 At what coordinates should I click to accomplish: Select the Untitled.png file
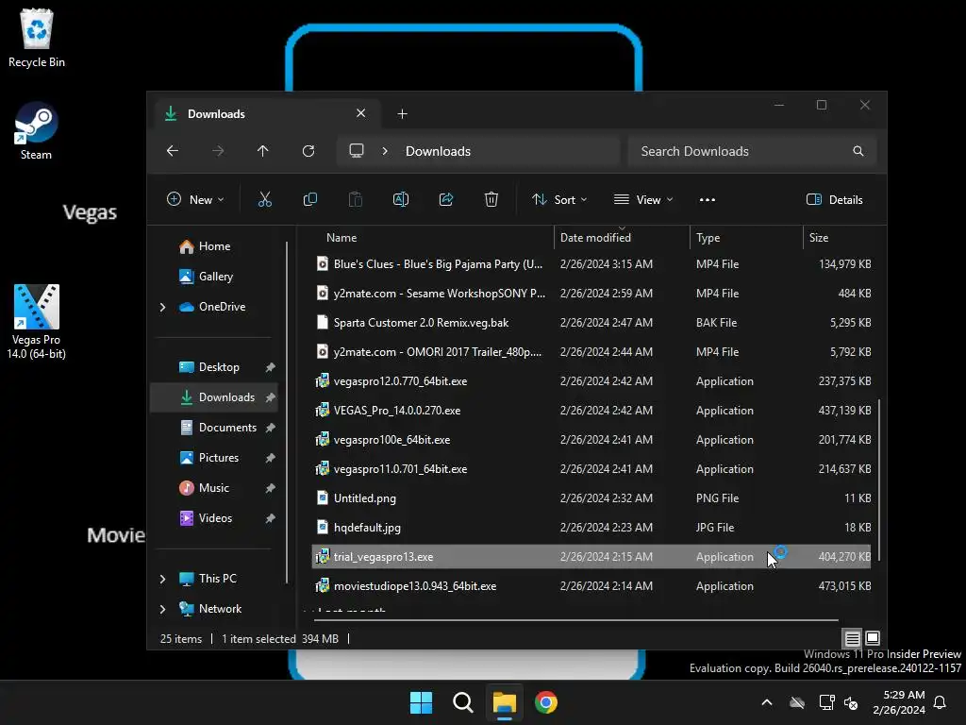[x=591, y=498]
